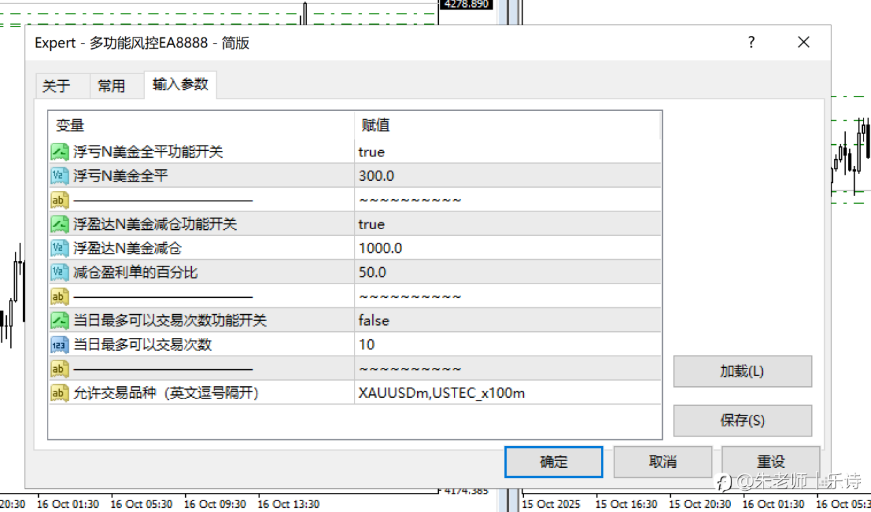
Task: Switch to the 关于 tab
Action: (56, 86)
